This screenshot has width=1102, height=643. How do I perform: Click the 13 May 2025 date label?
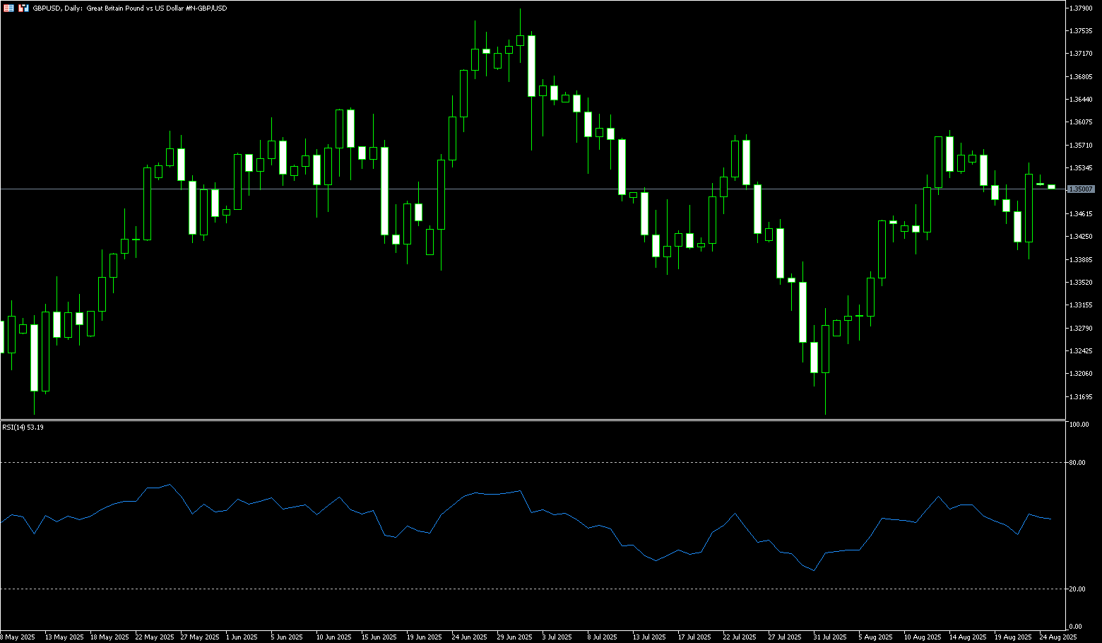tap(64, 637)
